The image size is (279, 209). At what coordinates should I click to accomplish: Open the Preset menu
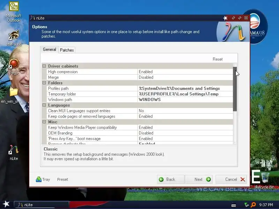point(62,179)
